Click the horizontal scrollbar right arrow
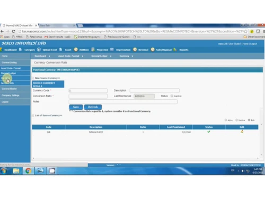 (258, 158)
